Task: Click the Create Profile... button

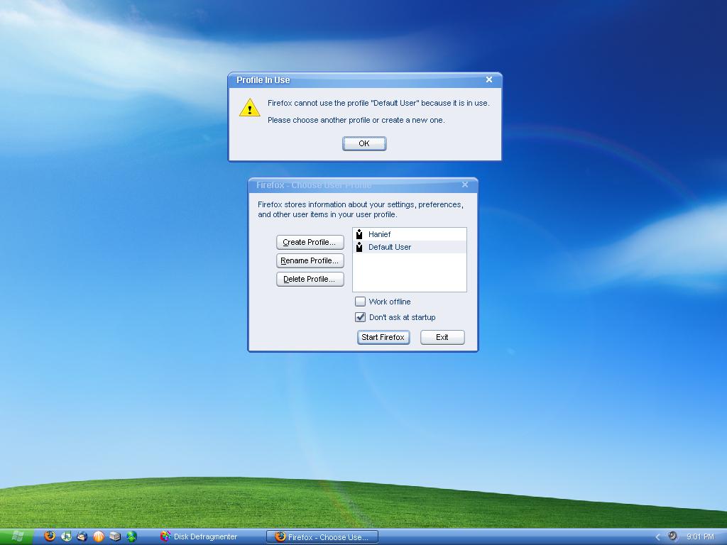Action: coord(310,242)
